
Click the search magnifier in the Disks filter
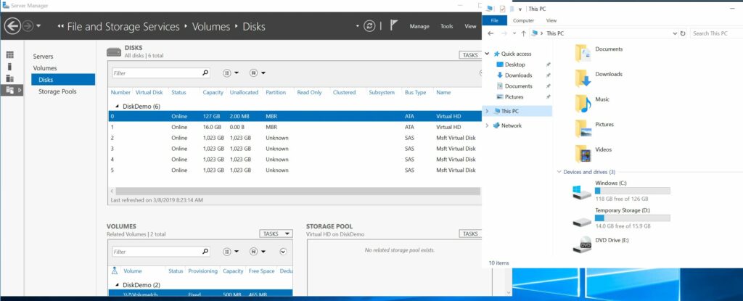point(205,73)
